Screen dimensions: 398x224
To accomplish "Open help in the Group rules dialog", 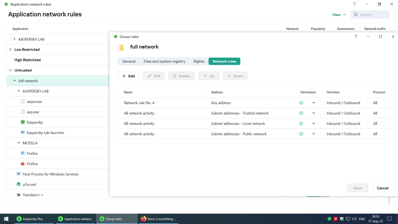I will tap(356, 37).
